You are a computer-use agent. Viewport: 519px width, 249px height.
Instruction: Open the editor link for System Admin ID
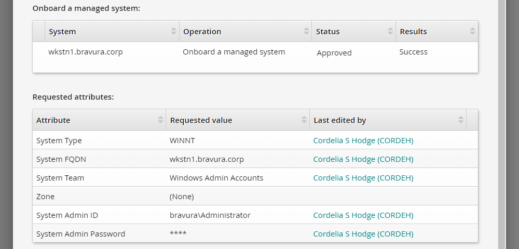(363, 215)
